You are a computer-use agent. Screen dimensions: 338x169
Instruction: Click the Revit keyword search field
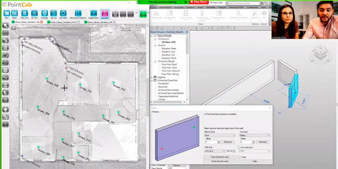(244, 3)
